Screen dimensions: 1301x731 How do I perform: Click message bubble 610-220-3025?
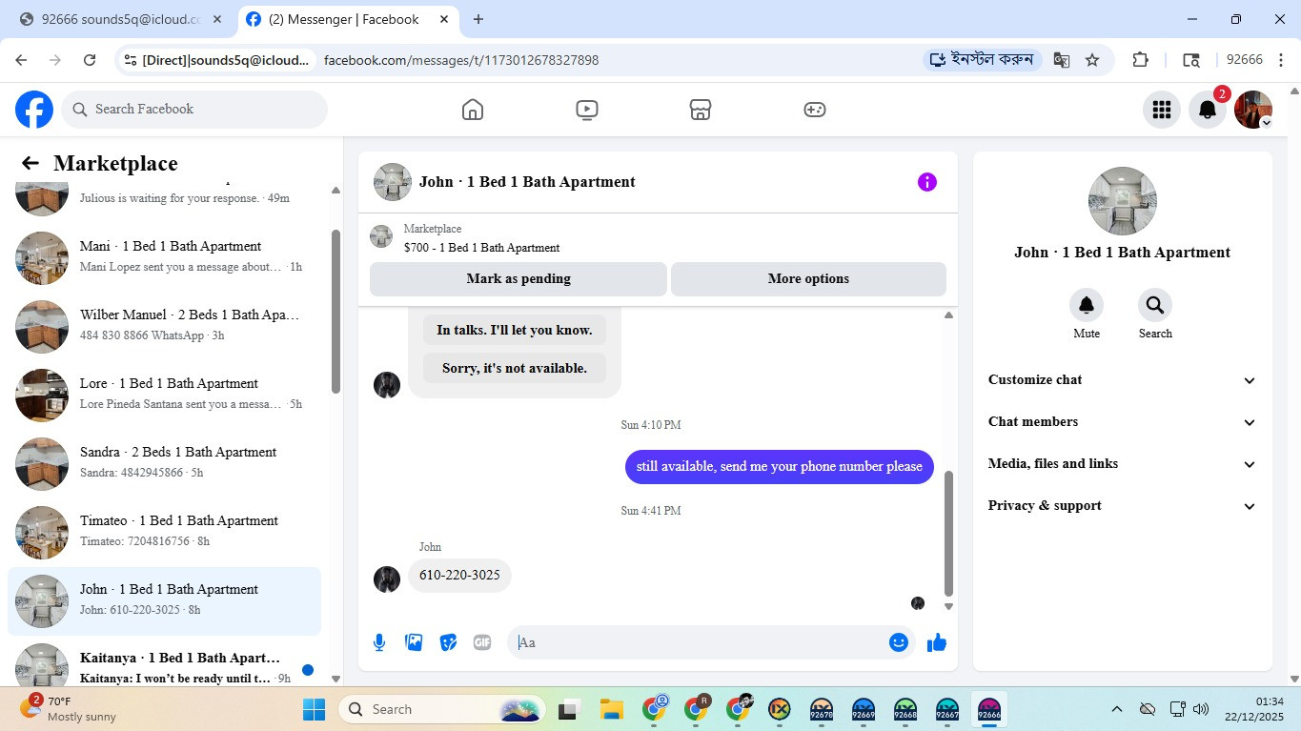[x=459, y=576]
